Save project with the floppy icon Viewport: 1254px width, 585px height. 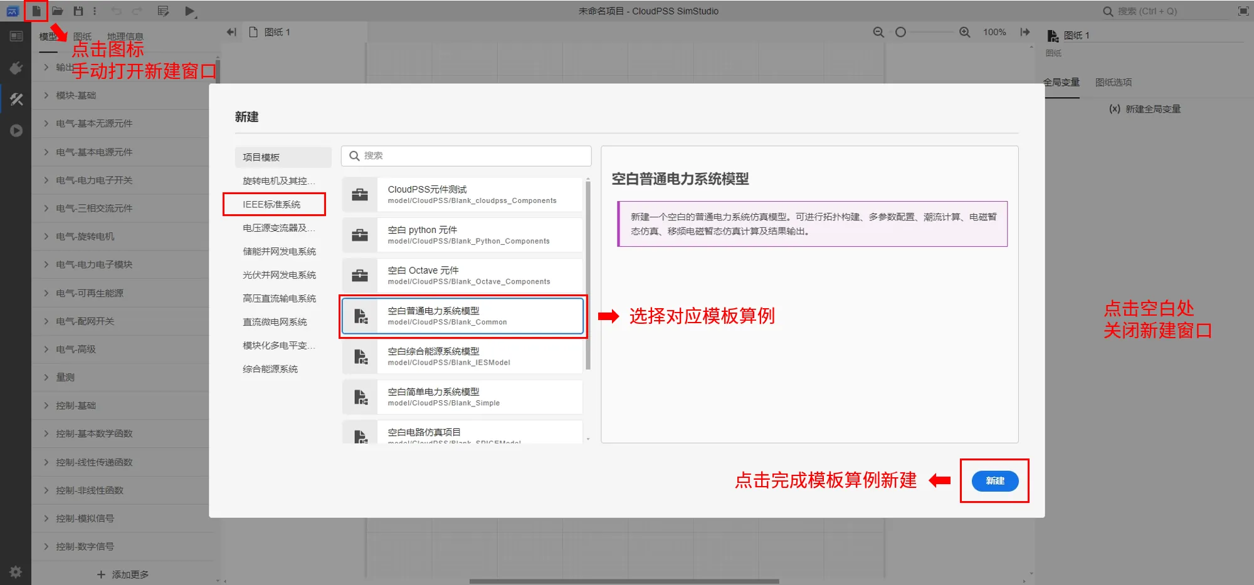point(78,11)
